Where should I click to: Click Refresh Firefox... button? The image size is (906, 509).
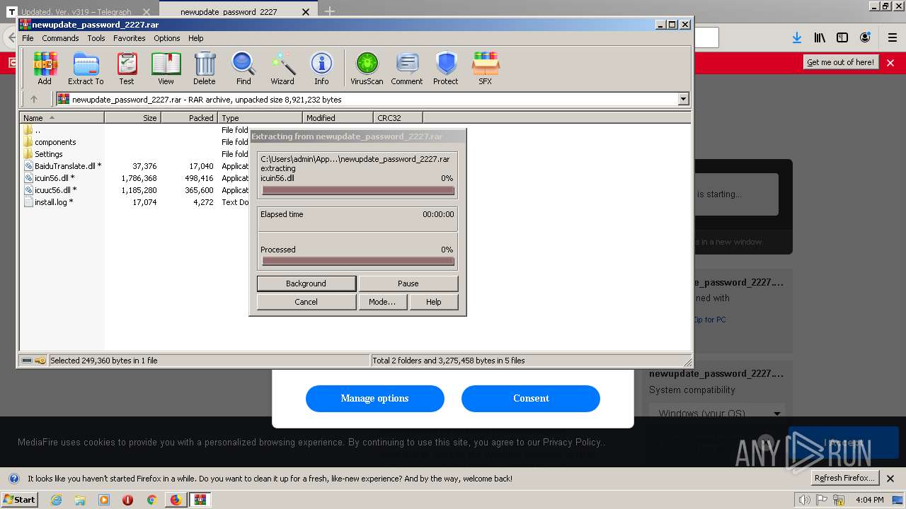point(846,478)
